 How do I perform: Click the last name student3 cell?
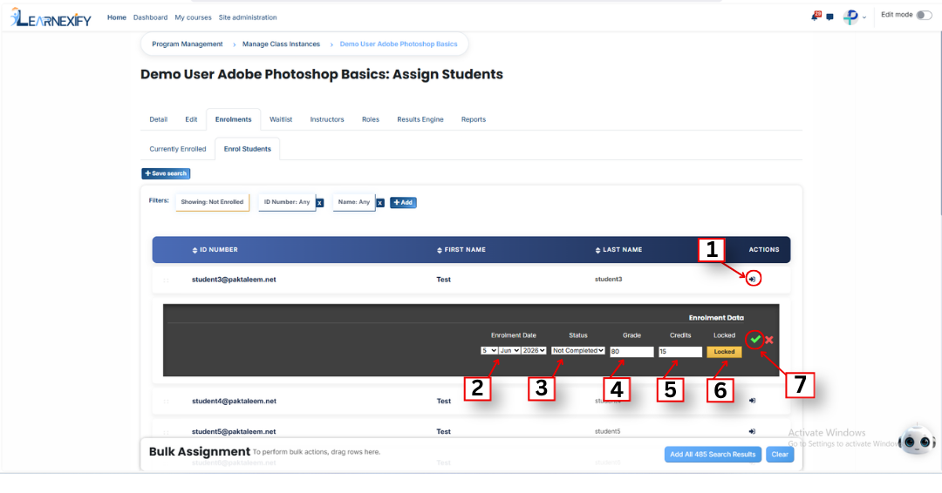[x=608, y=279]
